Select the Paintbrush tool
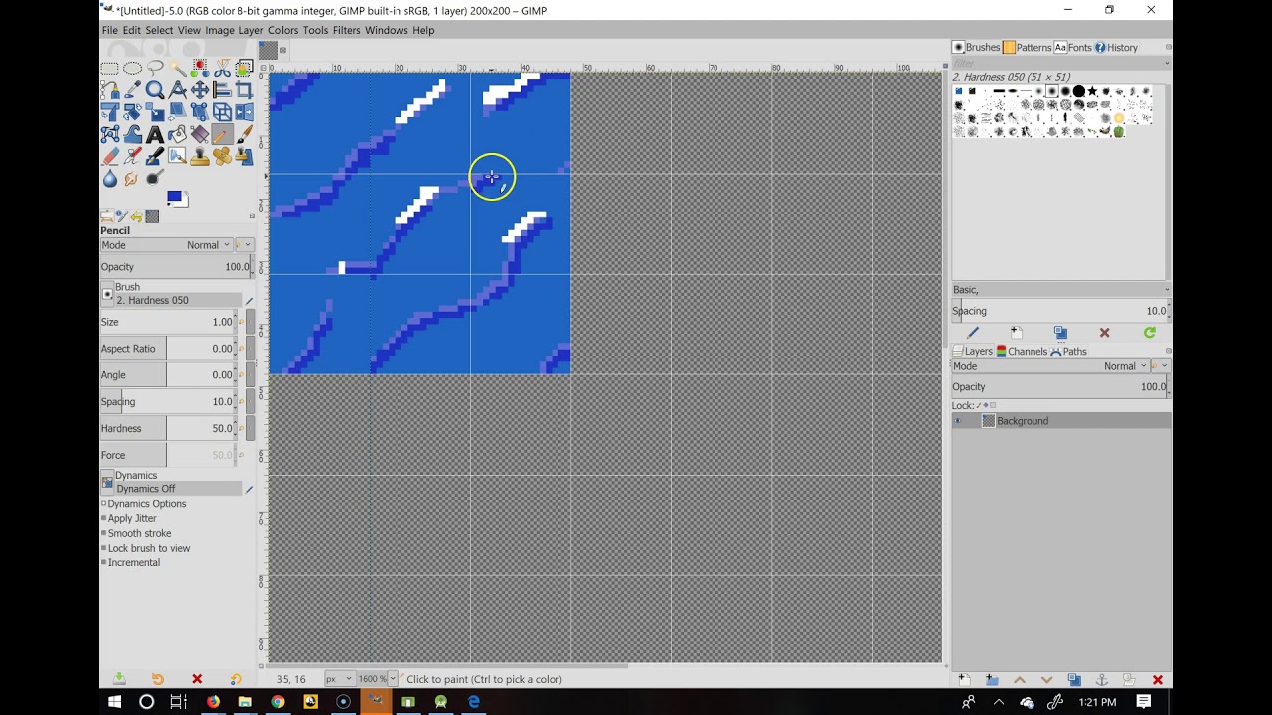Viewport: 1272px width, 715px height. 244,134
